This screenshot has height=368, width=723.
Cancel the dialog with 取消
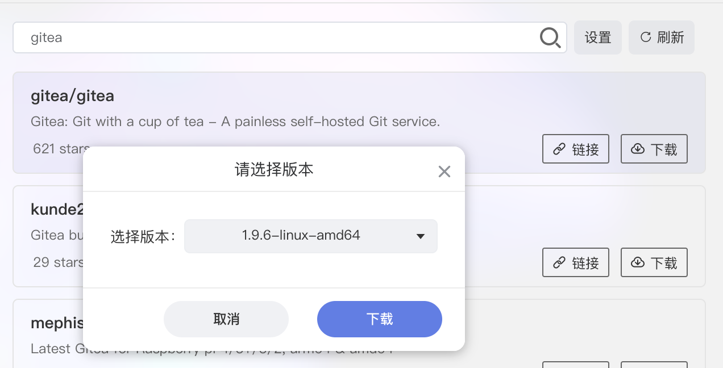coord(226,319)
